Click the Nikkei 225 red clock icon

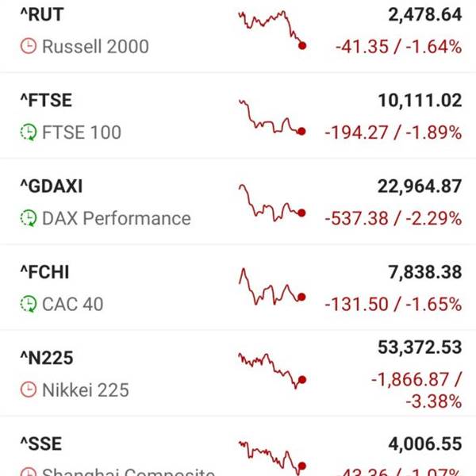28,390
